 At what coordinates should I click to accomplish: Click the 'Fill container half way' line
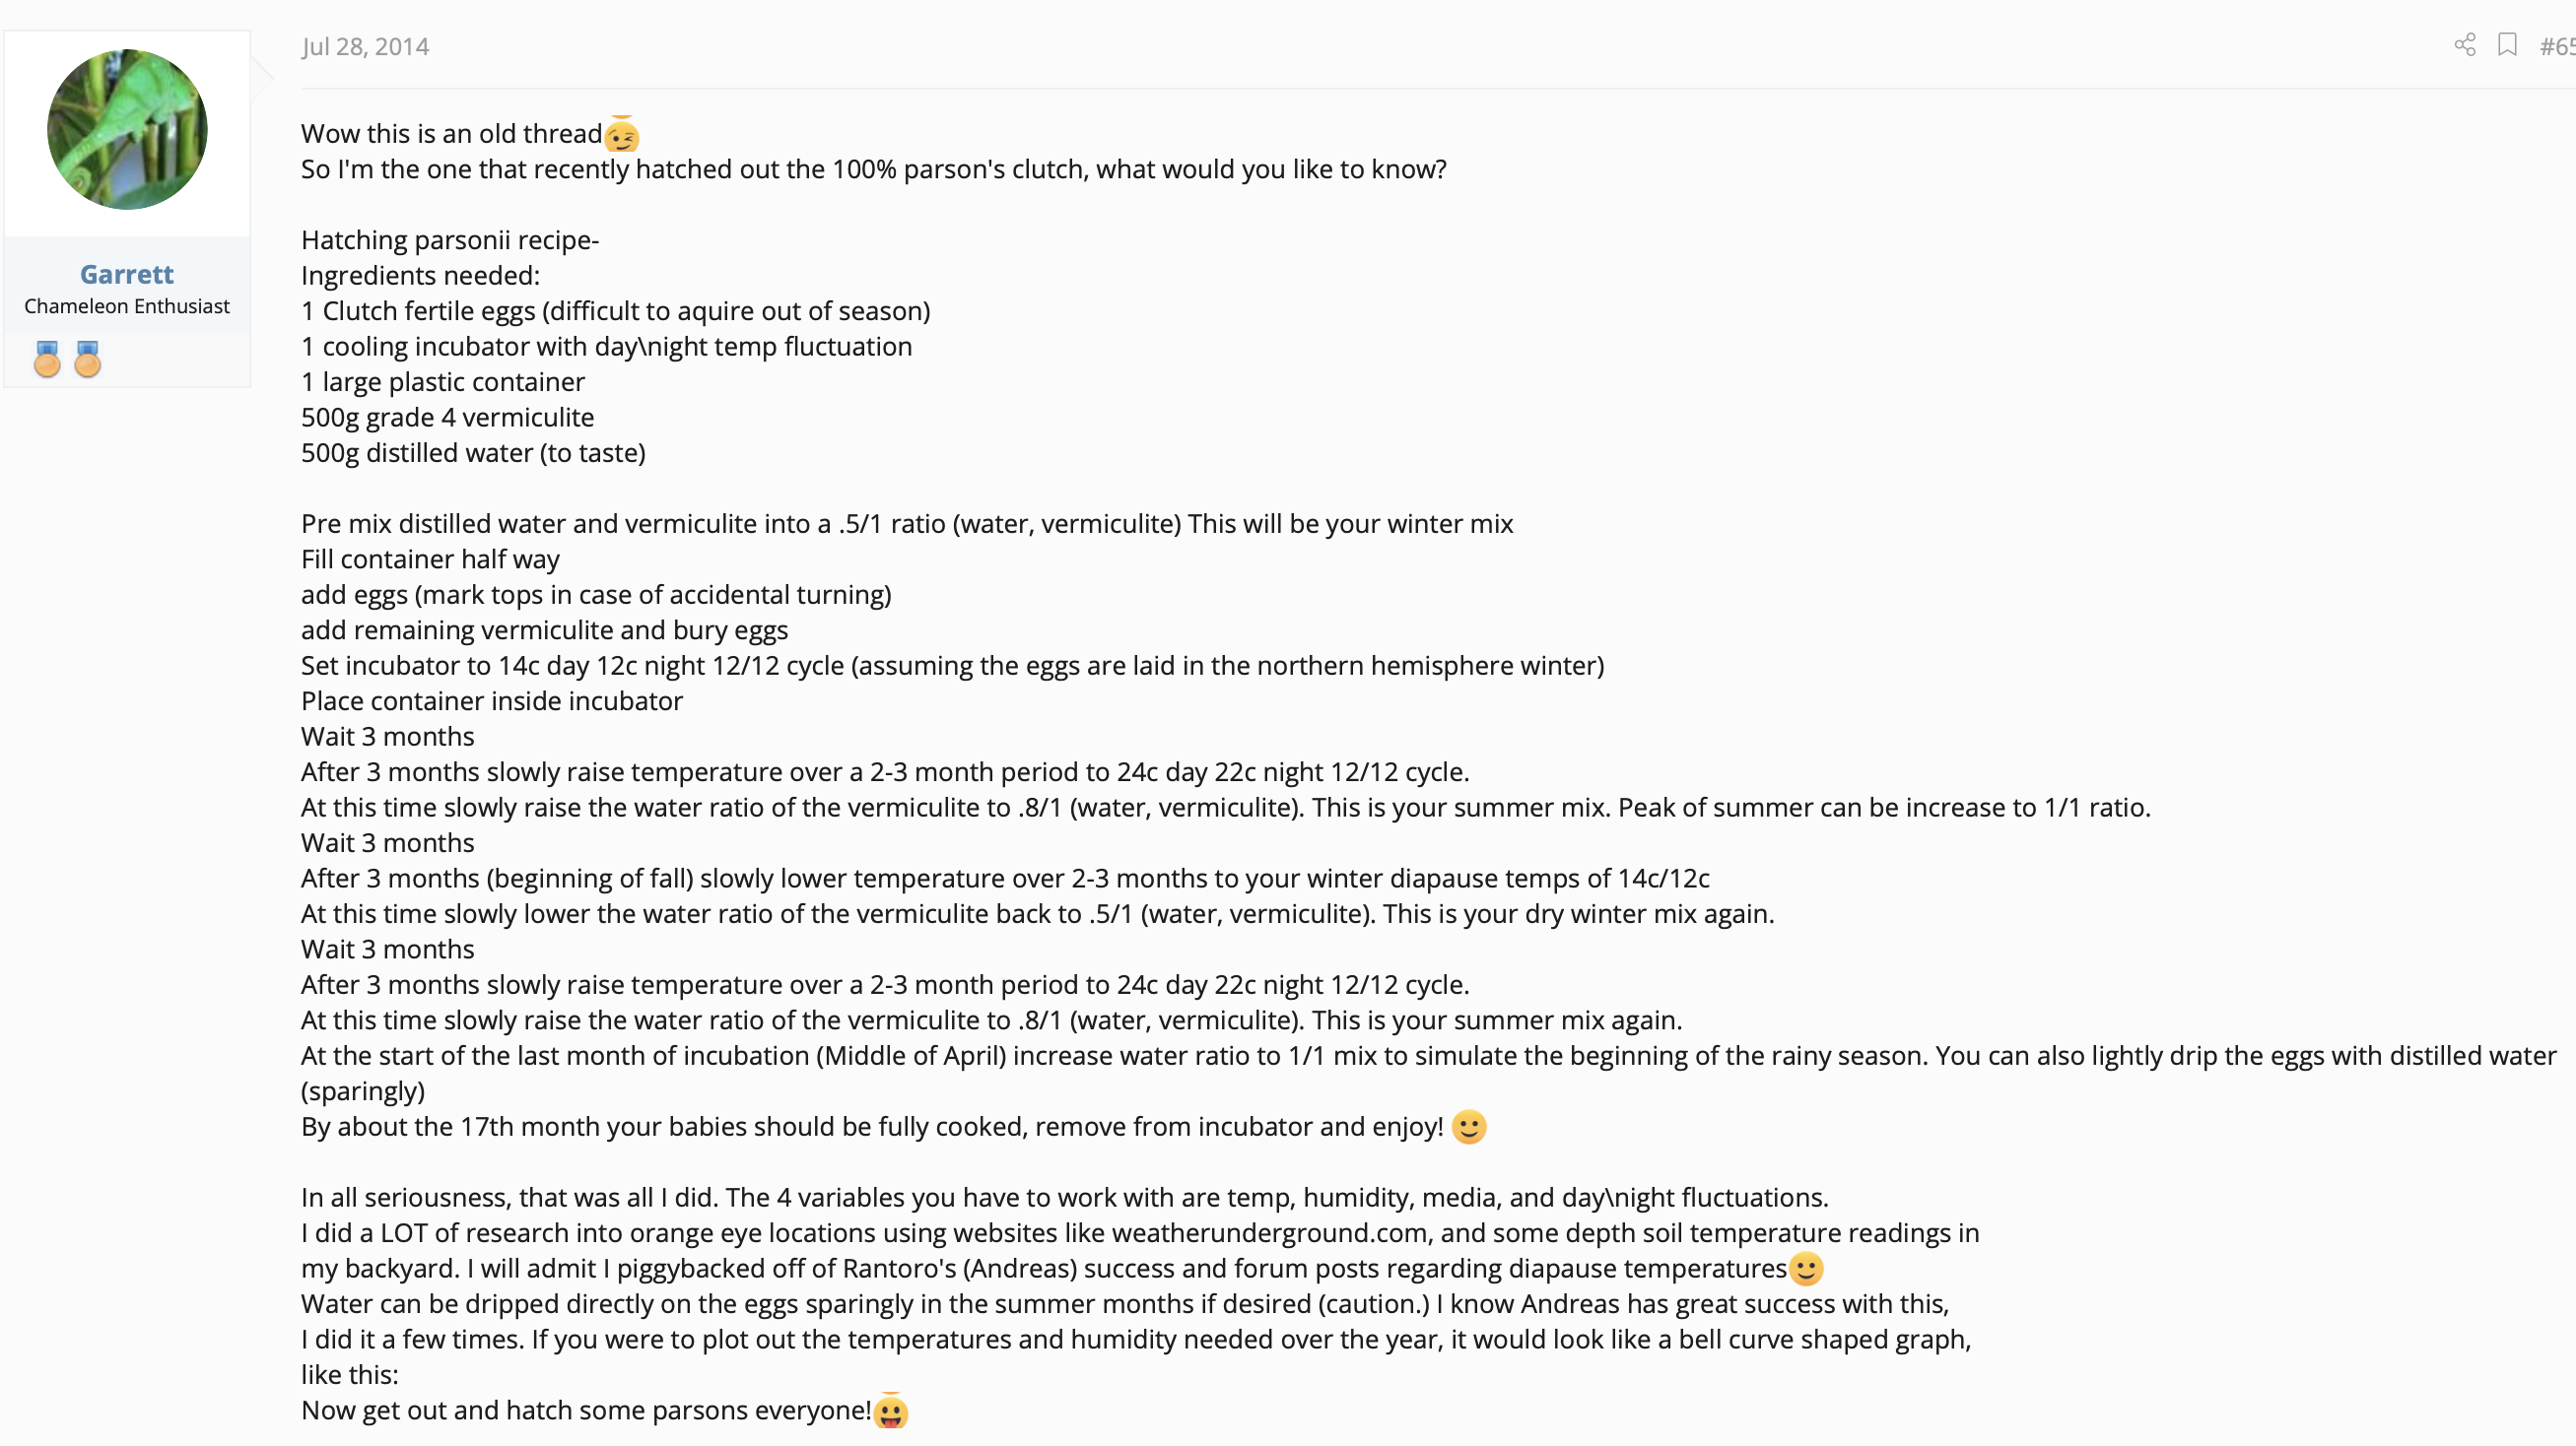[x=430, y=559]
